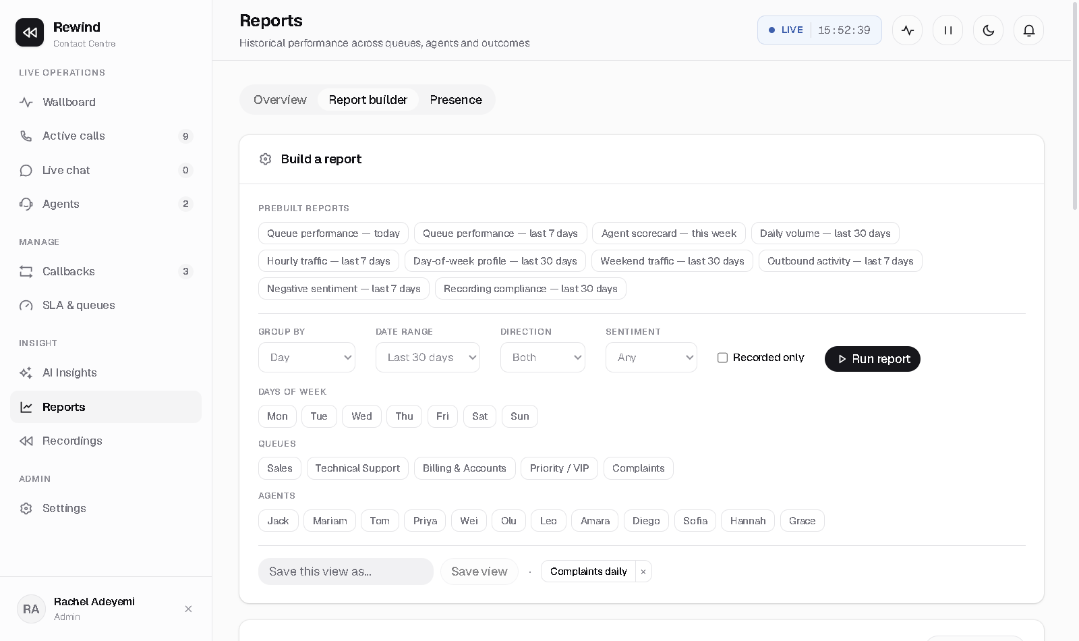The width and height of the screenshot is (1079, 641).
Task: Select Reports in the sidebar
Action: tap(106, 407)
